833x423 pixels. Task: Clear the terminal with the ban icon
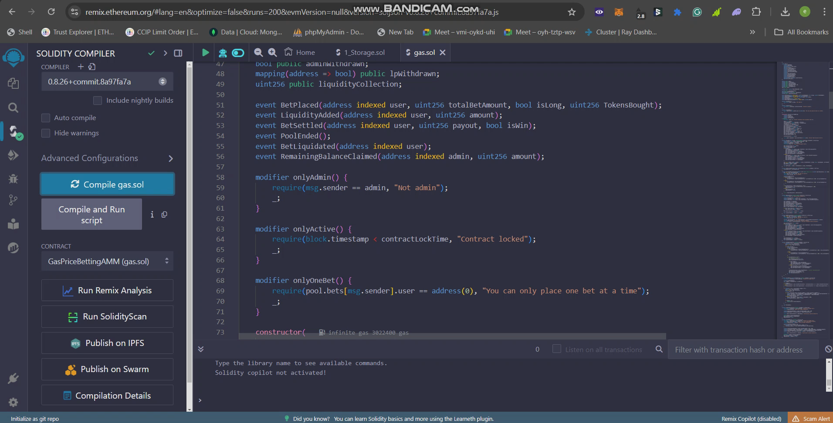click(828, 349)
